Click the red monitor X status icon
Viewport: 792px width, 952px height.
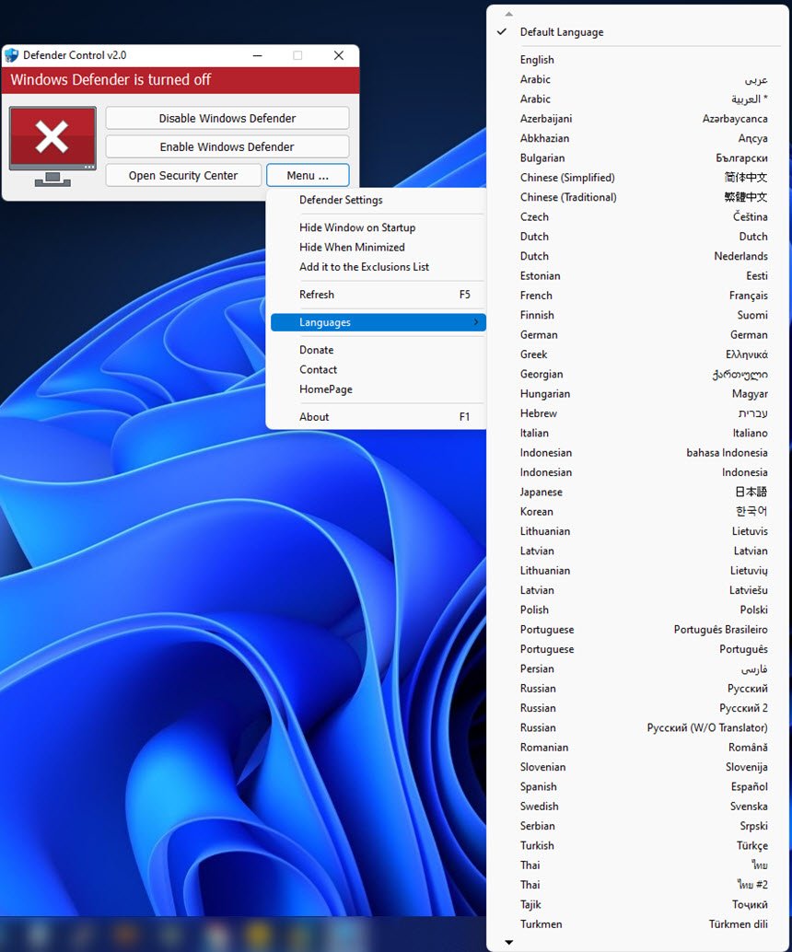(52, 146)
